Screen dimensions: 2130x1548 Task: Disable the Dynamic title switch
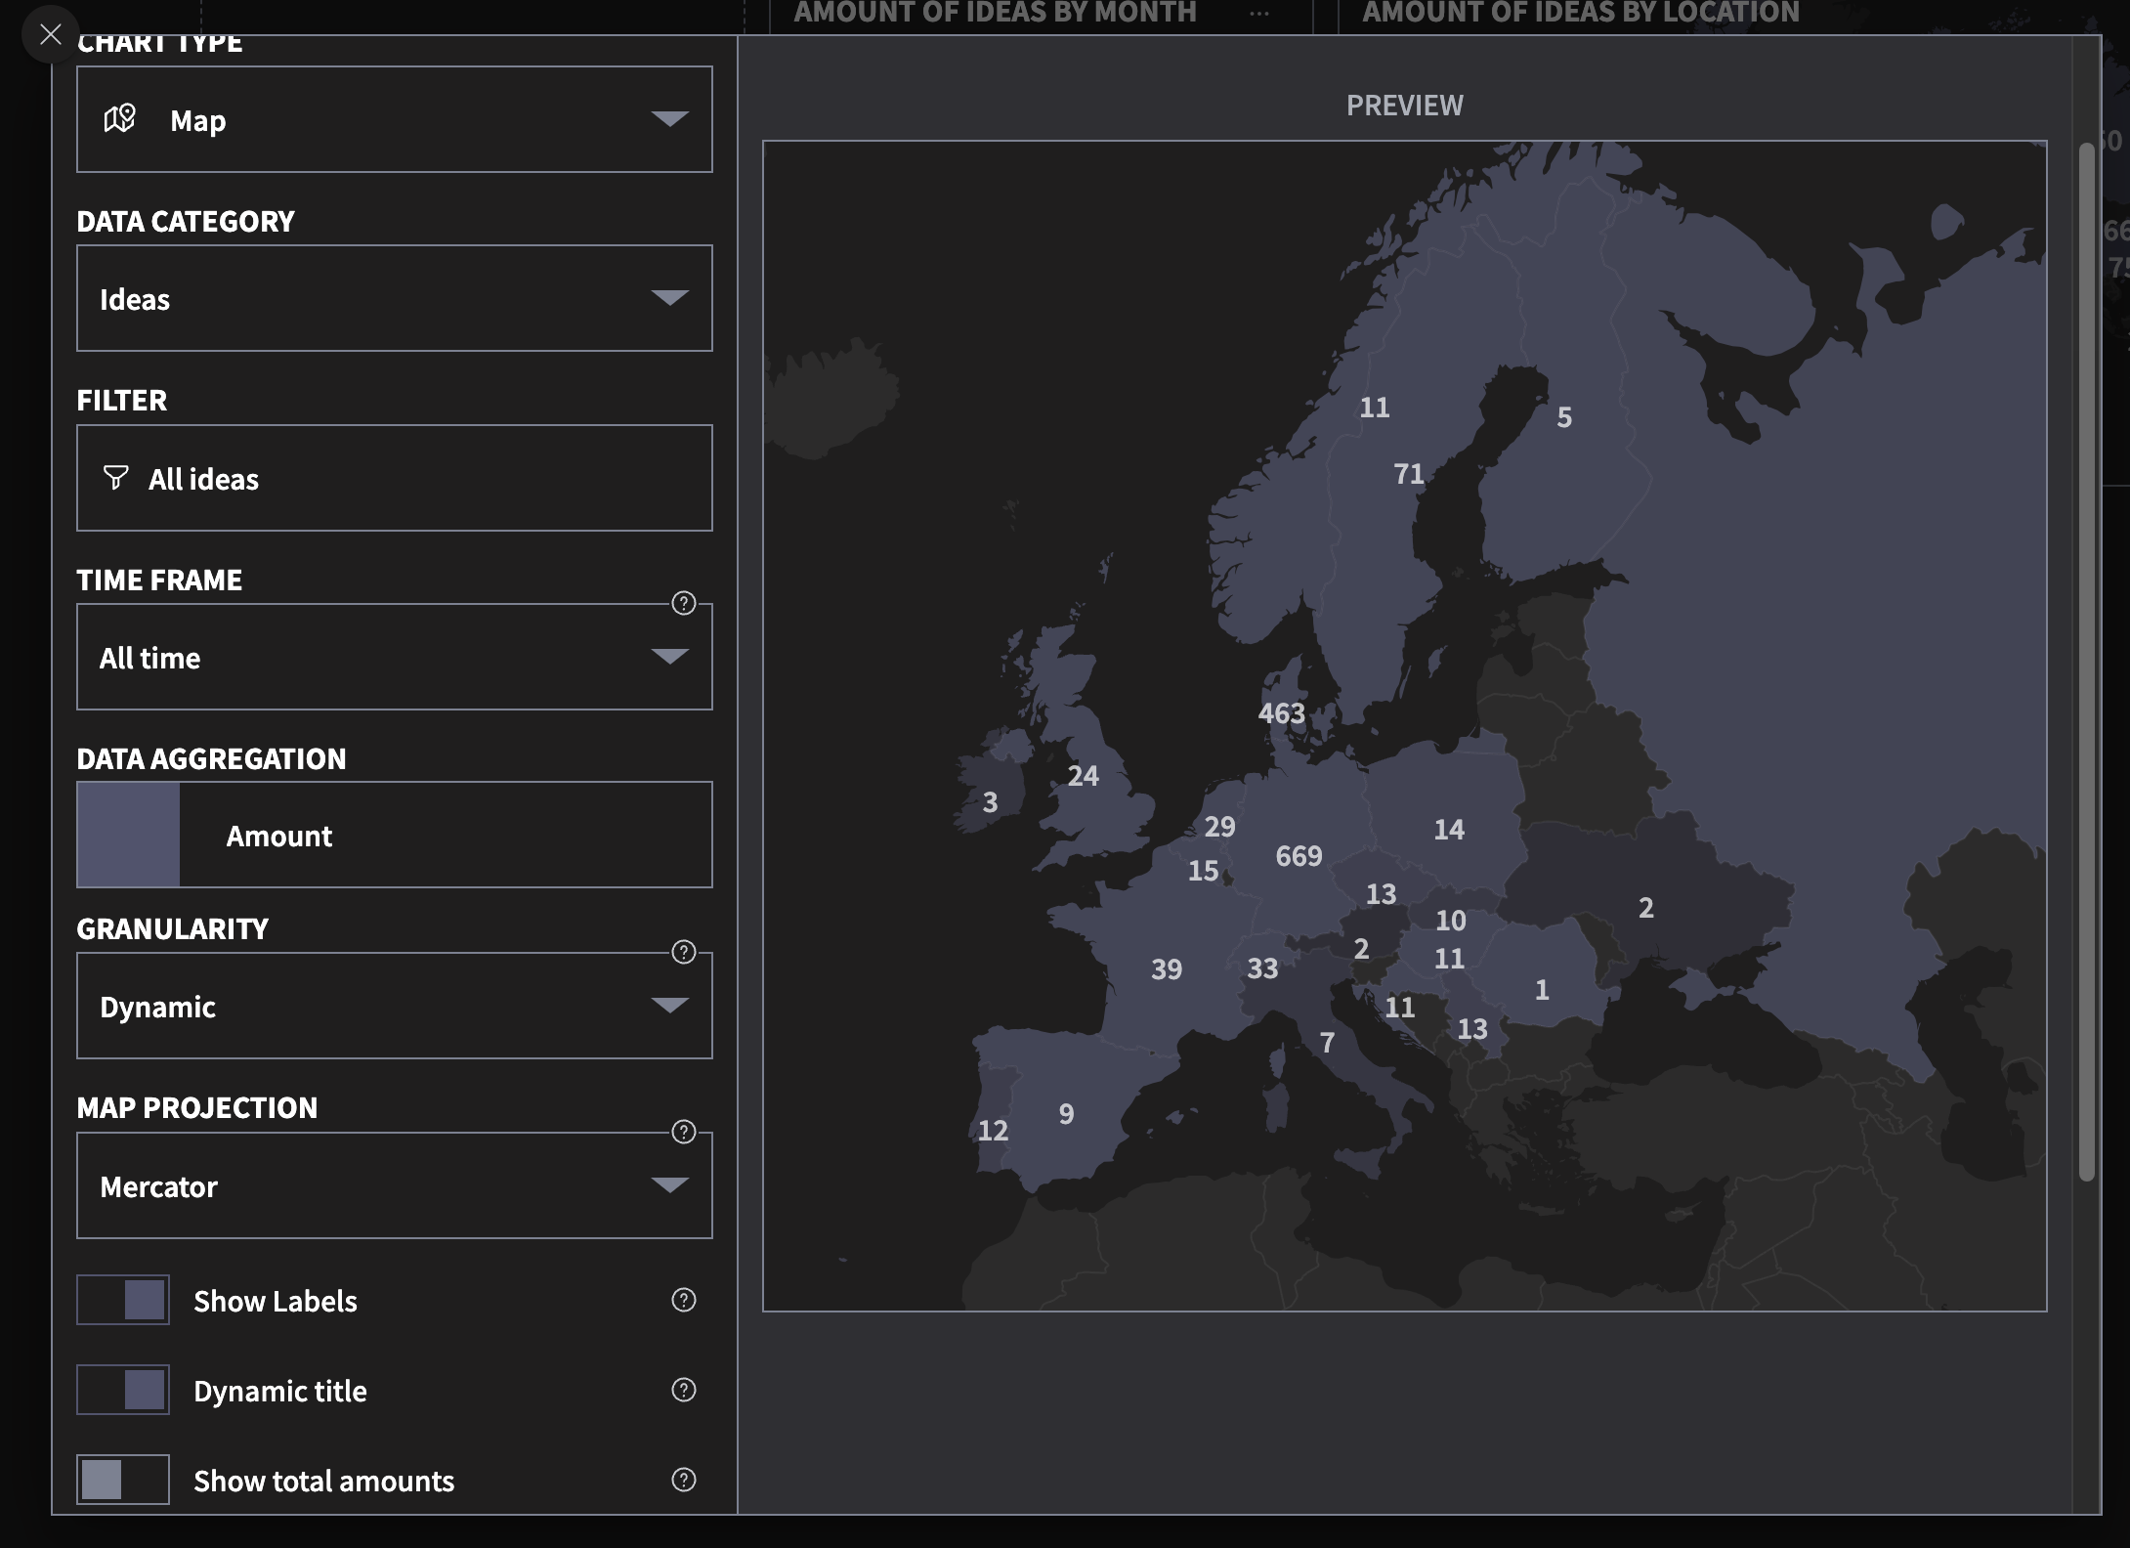[x=123, y=1390]
